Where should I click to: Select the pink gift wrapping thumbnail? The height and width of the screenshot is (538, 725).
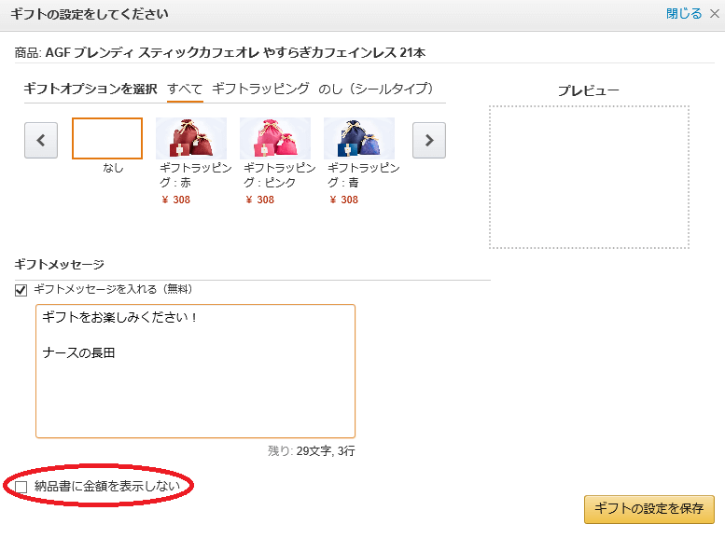click(x=274, y=138)
